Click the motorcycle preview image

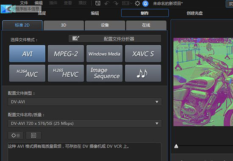point(203,82)
